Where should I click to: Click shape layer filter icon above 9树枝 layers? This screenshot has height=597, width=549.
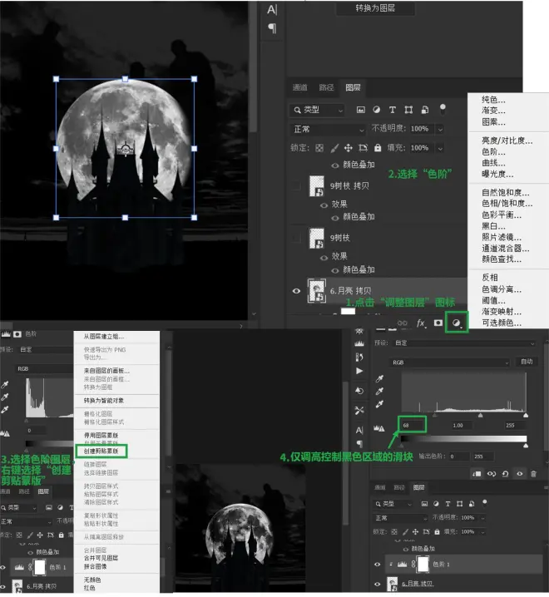408,110
